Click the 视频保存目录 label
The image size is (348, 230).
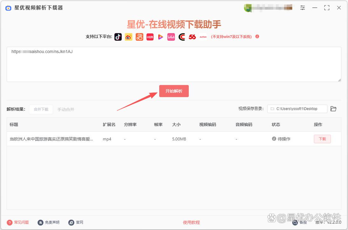pos(251,108)
